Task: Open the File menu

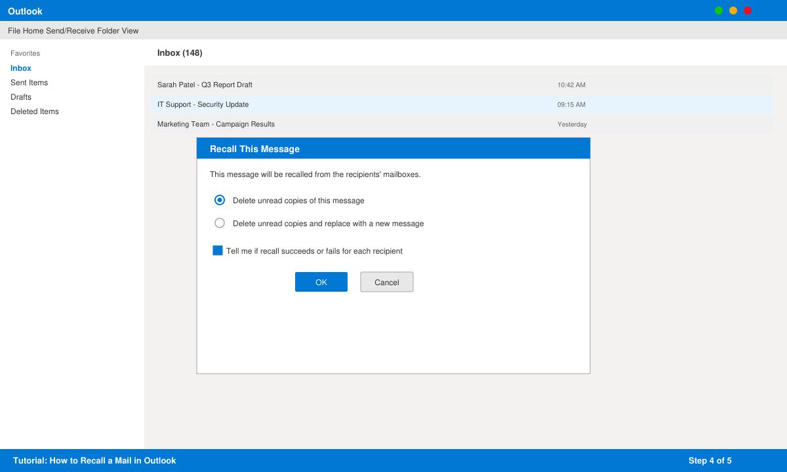Action: tap(14, 31)
